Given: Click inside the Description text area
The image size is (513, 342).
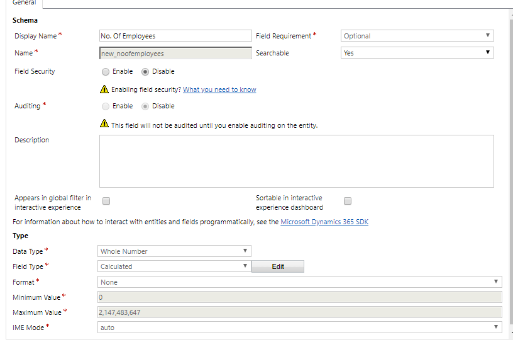Looking at the screenshot, I should click(297, 161).
